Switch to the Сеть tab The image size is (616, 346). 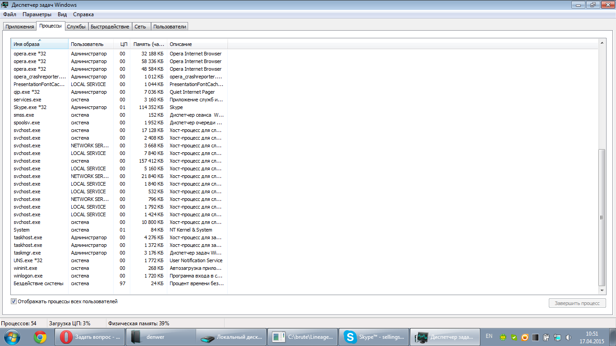tap(140, 27)
